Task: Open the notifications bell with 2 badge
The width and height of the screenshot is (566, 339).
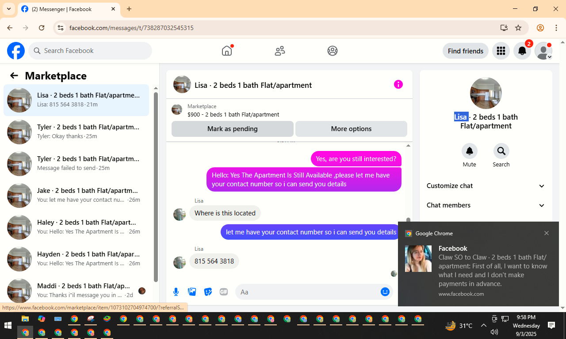Action: [522, 51]
